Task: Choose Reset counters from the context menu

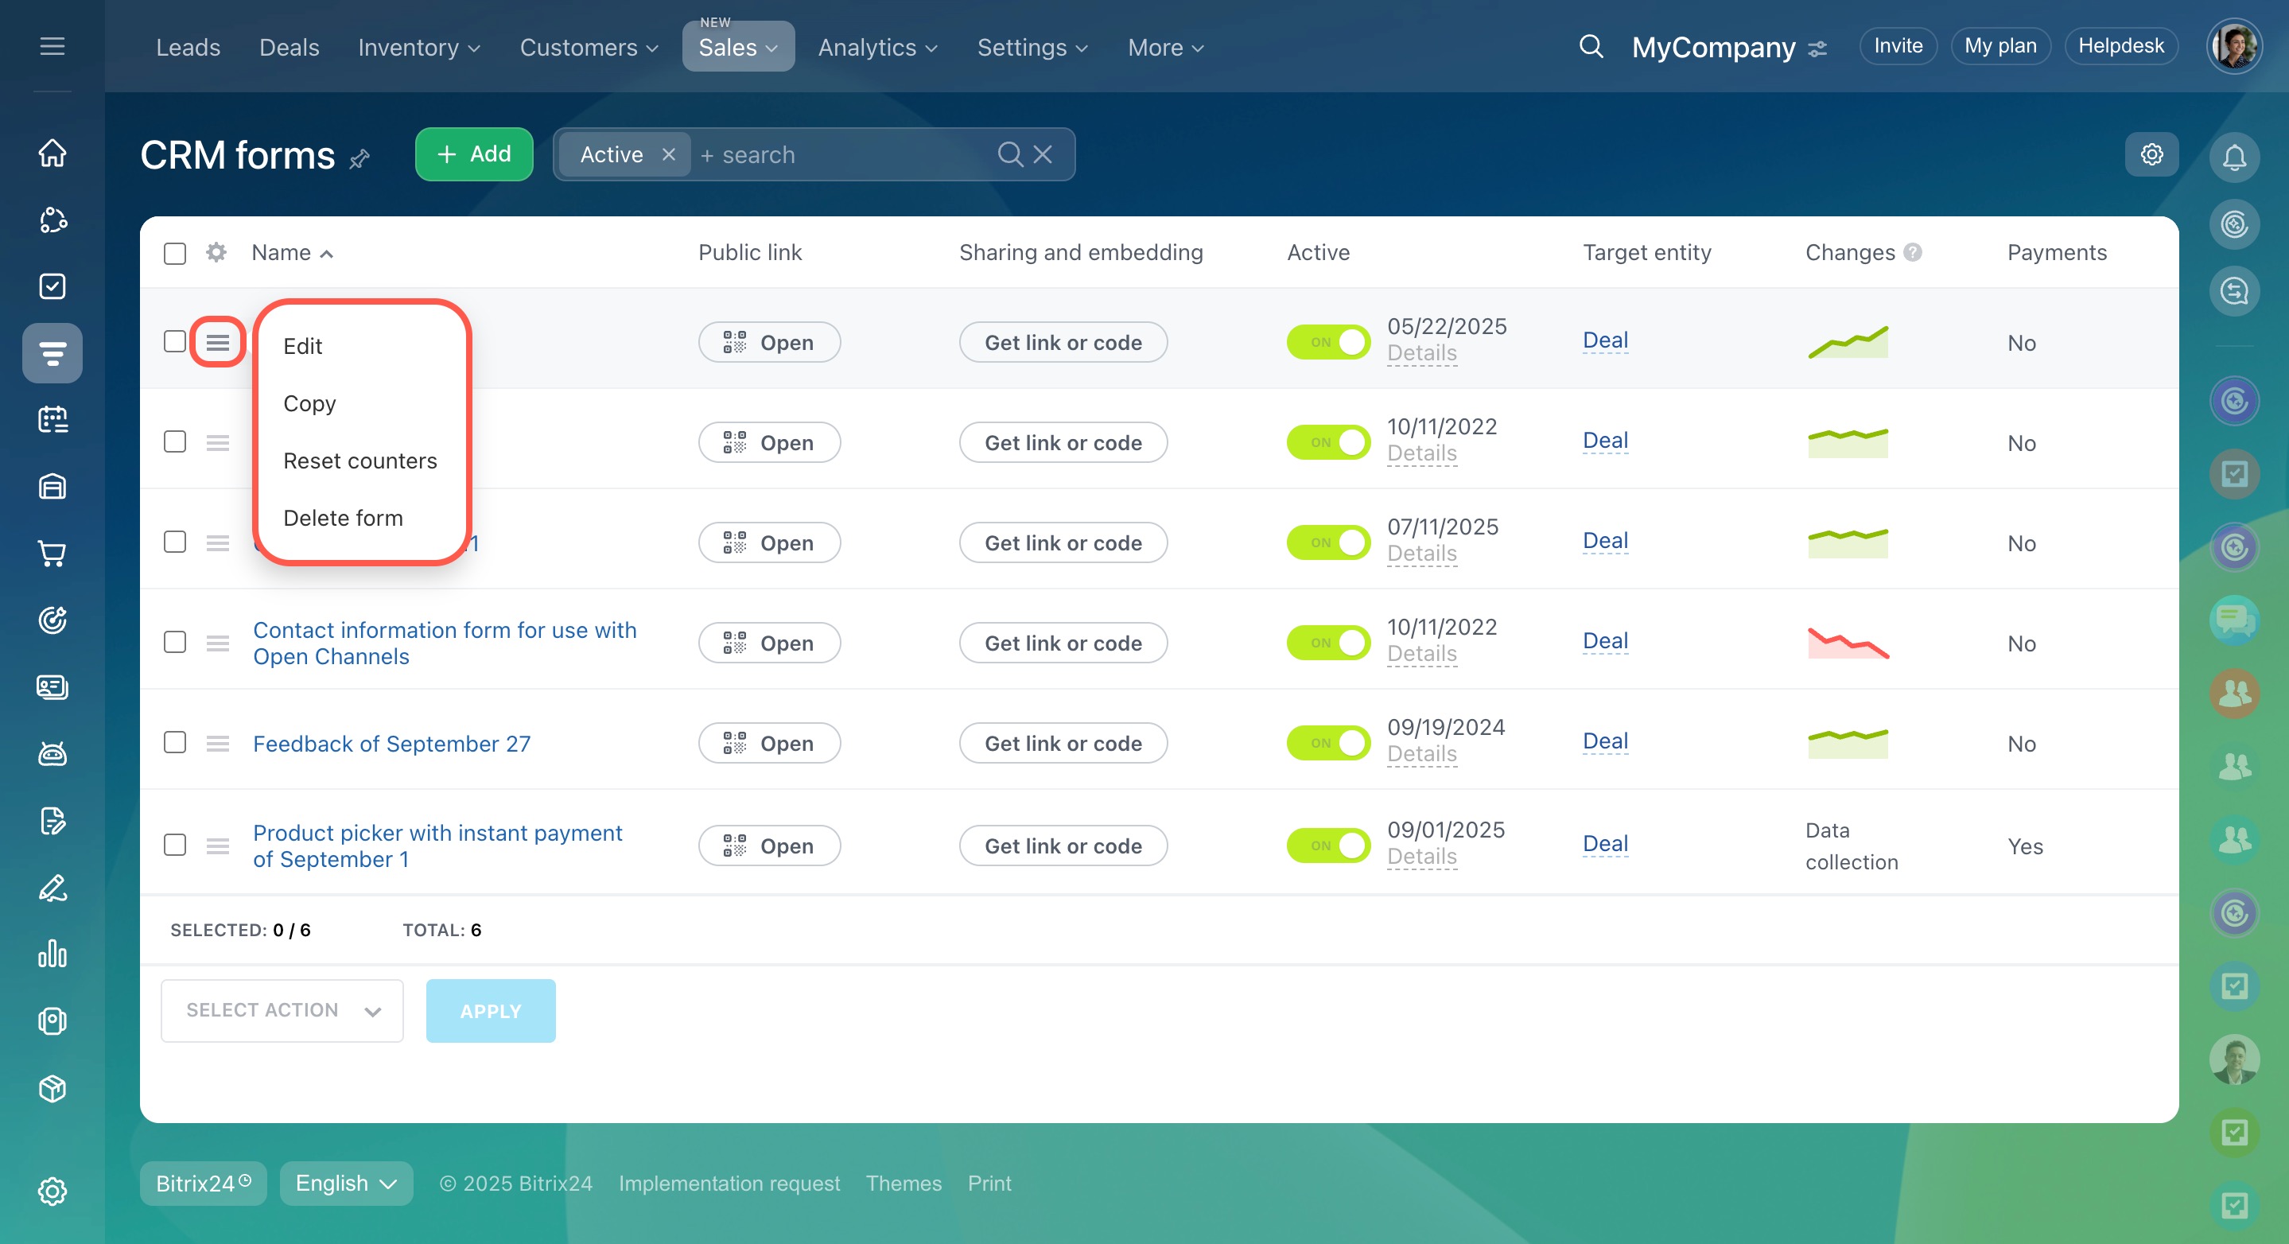Action: pos(359,461)
